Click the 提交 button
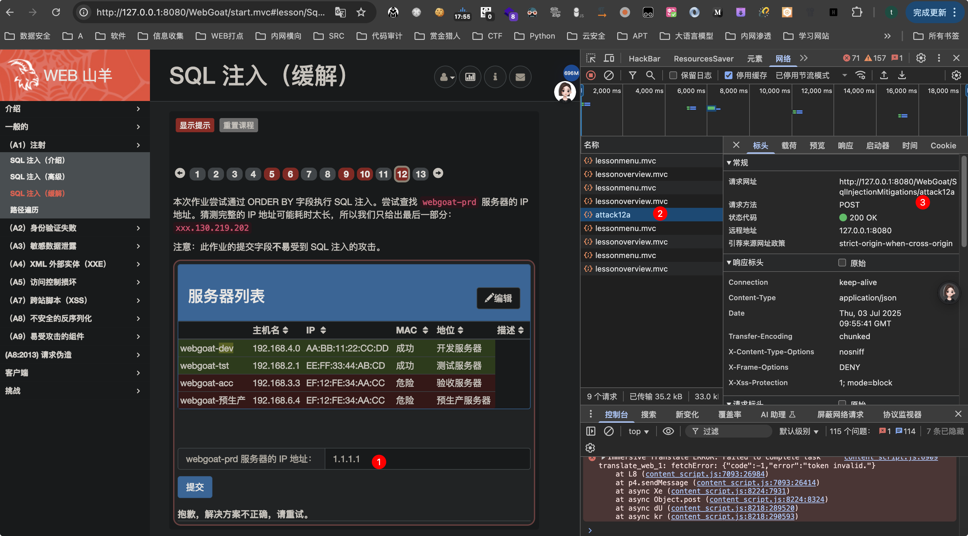 195,487
